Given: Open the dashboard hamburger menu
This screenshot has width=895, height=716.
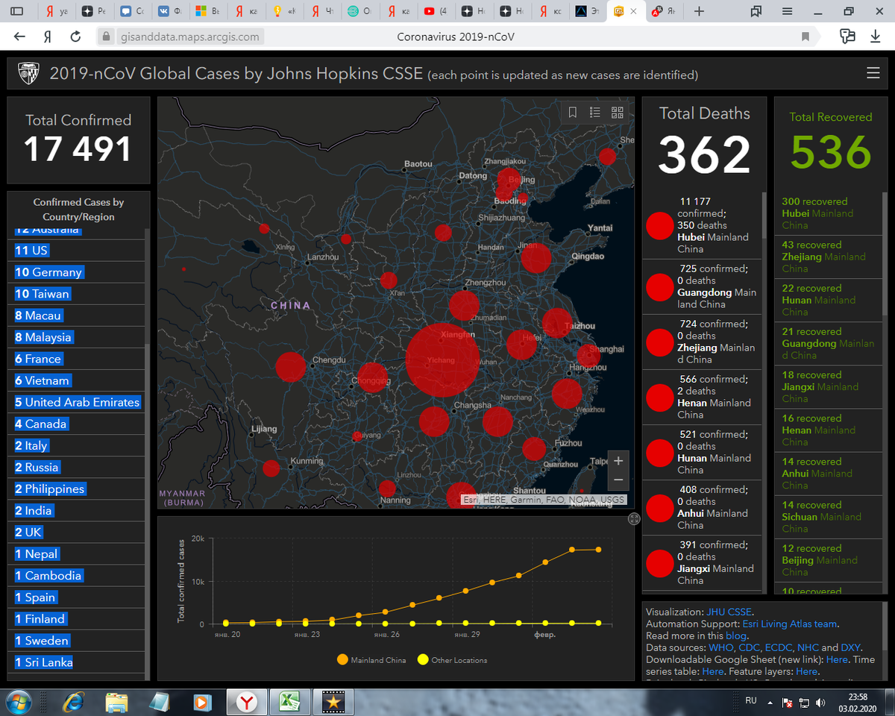Looking at the screenshot, I should click(873, 73).
